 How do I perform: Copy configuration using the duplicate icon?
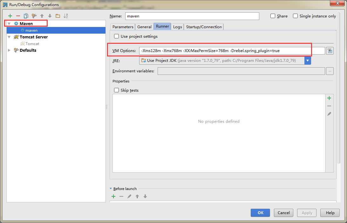pos(26,16)
